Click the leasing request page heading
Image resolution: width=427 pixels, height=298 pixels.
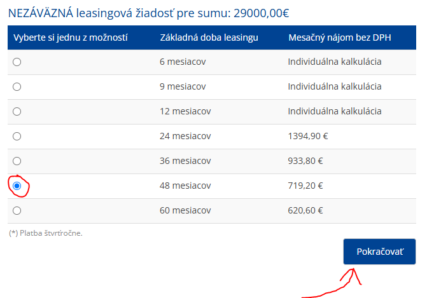[148, 13]
